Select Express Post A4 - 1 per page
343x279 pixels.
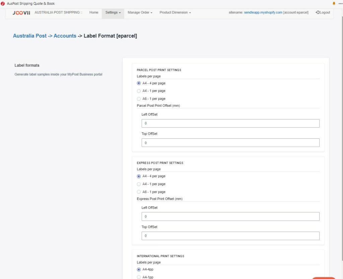pyautogui.click(x=139, y=184)
